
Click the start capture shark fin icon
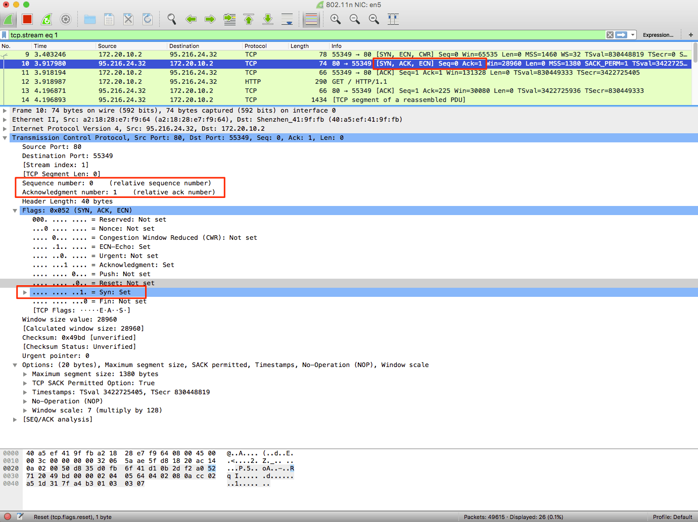[8, 20]
